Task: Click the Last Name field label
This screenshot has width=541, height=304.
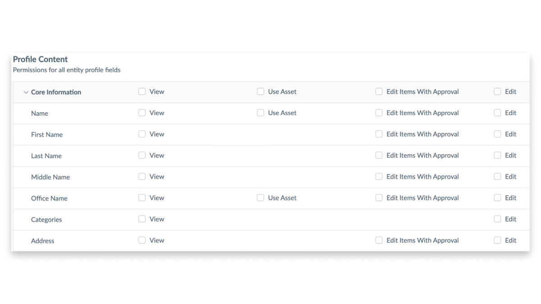Action: (x=46, y=156)
